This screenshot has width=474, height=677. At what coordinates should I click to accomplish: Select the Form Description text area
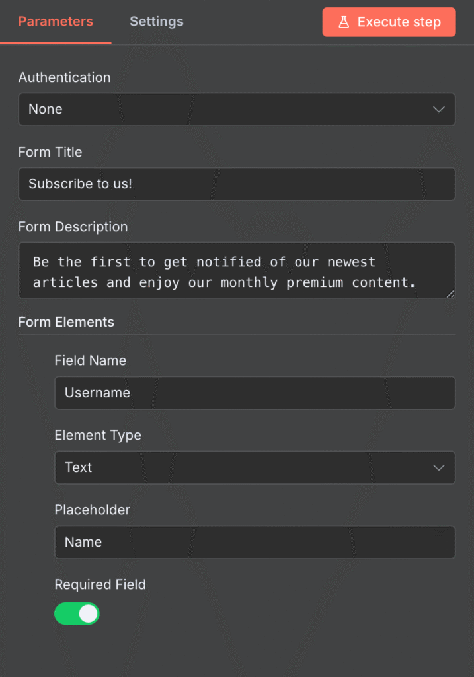(236, 270)
